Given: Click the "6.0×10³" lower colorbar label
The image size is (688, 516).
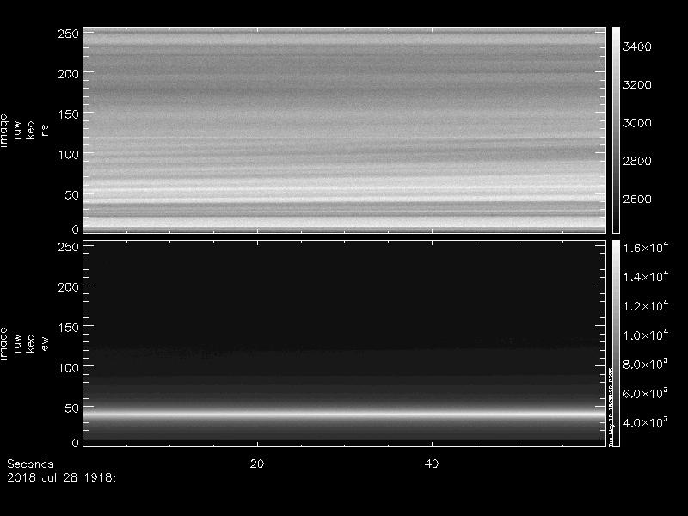Looking at the screenshot, I should (x=646, y=393).
